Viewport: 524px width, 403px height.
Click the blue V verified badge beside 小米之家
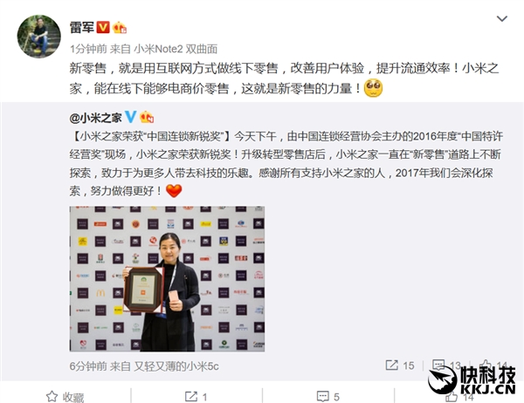point(130,117)
